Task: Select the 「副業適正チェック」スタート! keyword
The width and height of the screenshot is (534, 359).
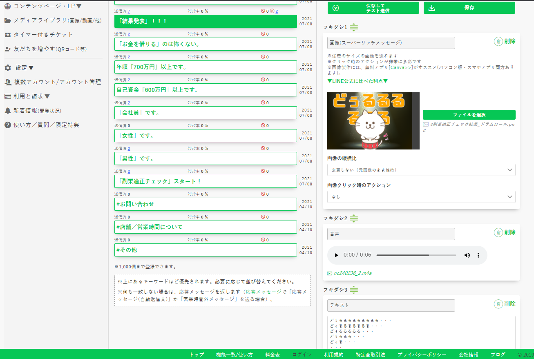Action: click(206, 181)
